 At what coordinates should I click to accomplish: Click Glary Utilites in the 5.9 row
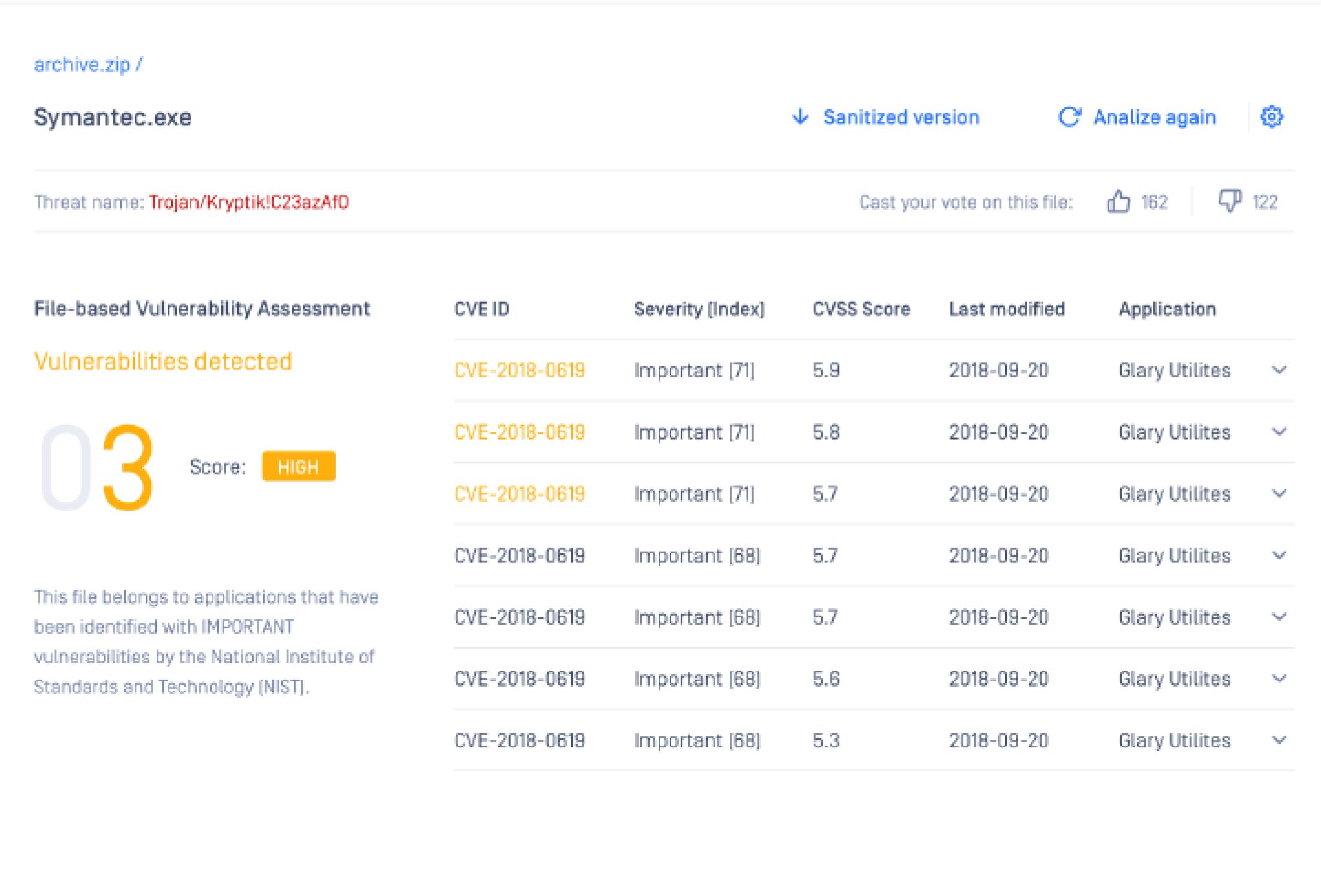(1174, 370)
